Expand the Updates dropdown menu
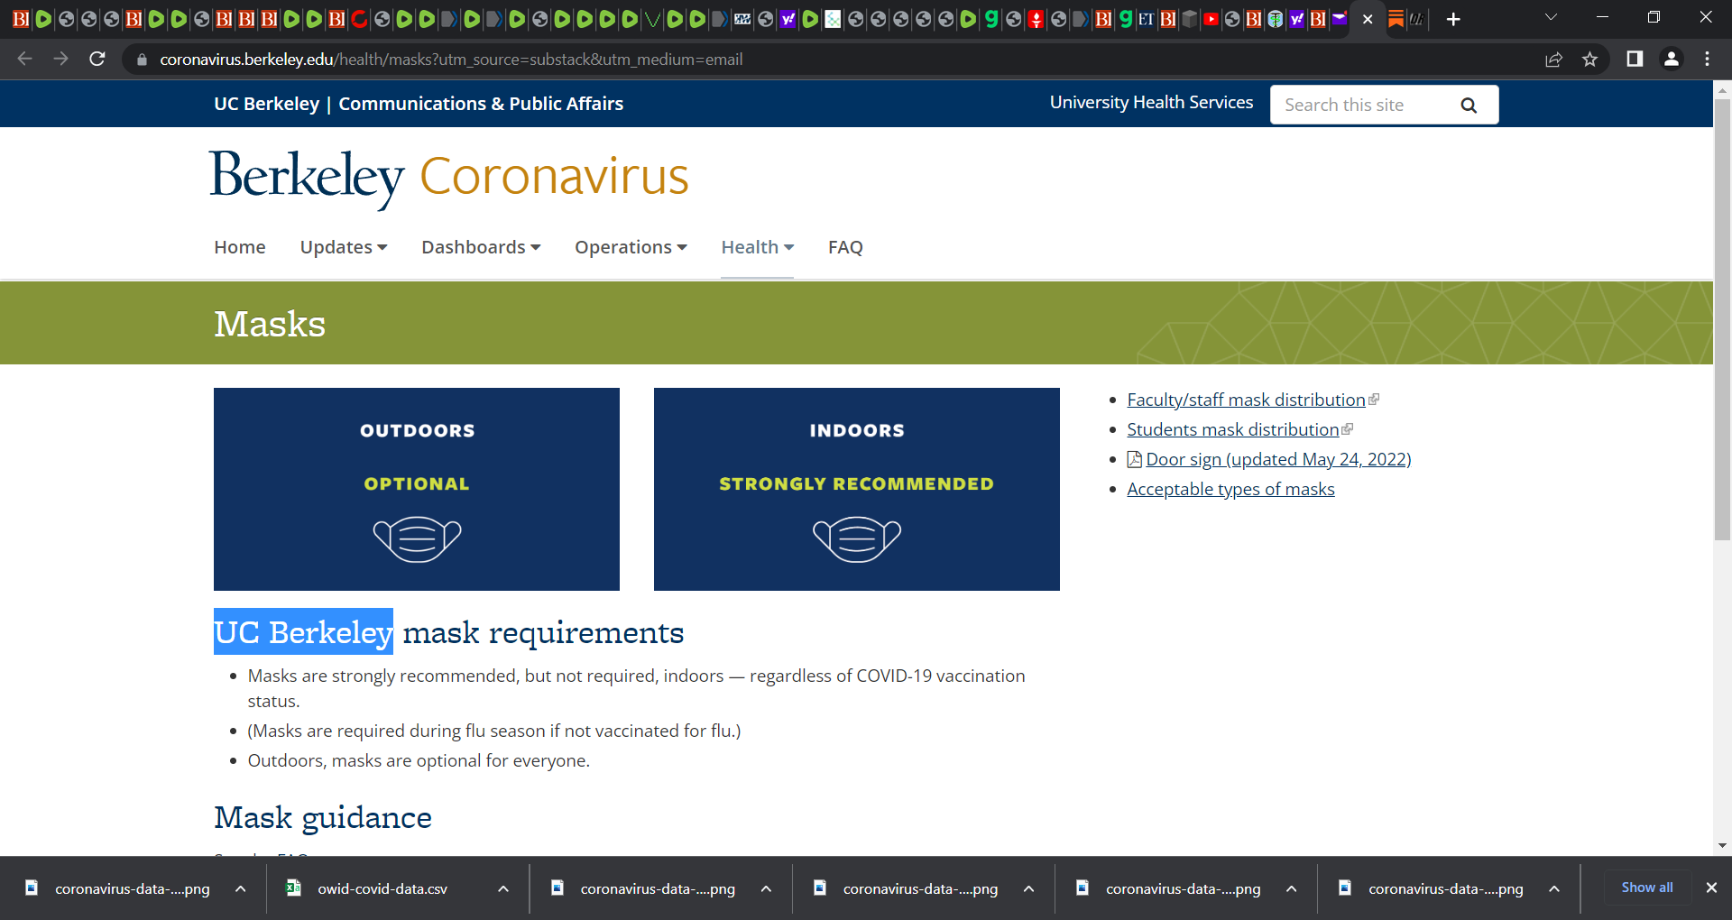This screenshot has height=920, width=1732. (x=344, y=247)
